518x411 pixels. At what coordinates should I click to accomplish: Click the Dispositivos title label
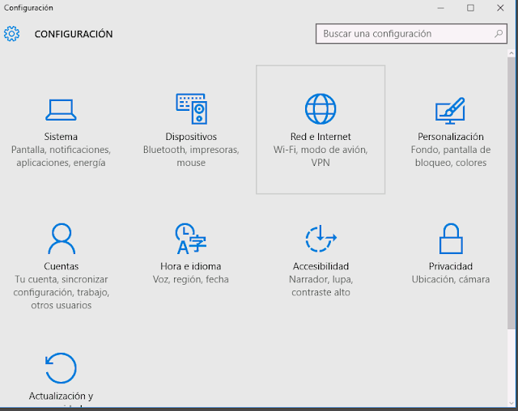[191, 137]
